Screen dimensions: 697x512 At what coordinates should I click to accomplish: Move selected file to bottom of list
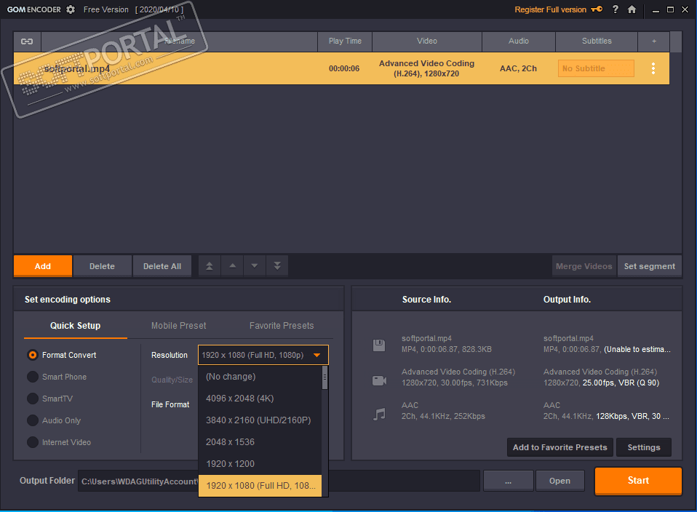tap(277, 266)
